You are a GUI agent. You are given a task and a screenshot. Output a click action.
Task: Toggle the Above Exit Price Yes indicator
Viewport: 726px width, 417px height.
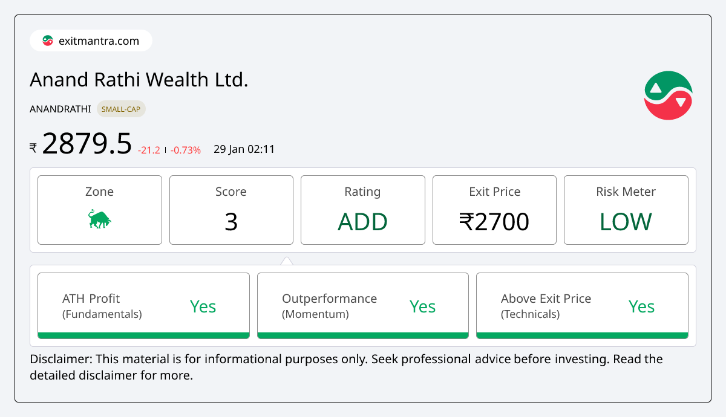click(641, 306)
